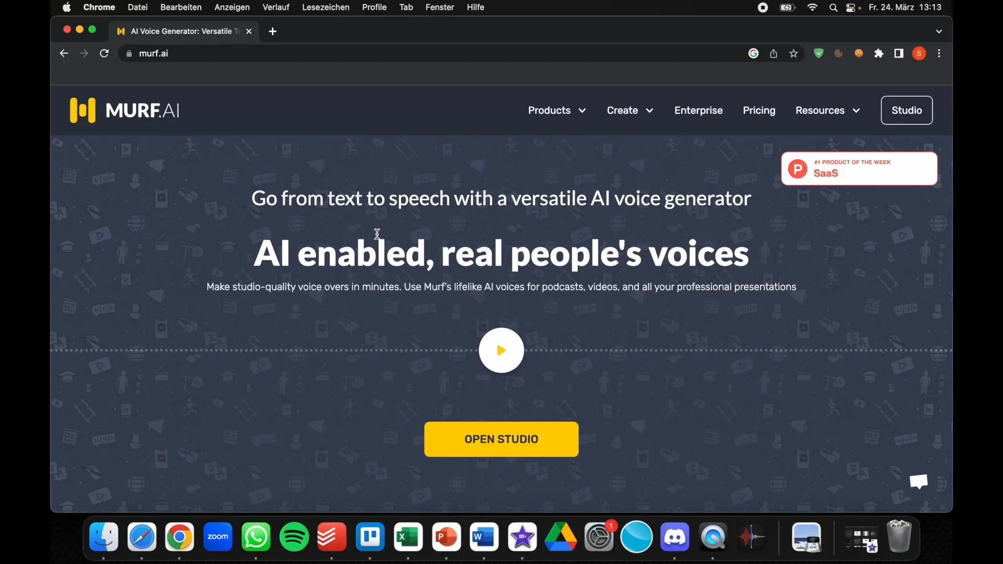Click the macOS System Preferences icon

599,537
